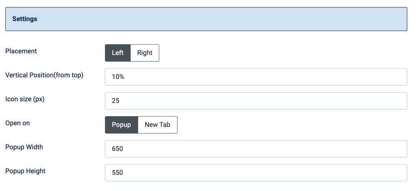This screenshot has width=416, height=191.
Task: Place cursor on the 10% value
Action: pos(118,77)
